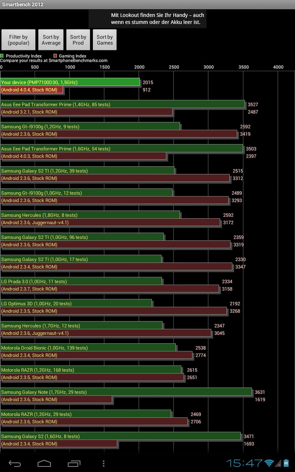
Task: Select Samsung Gt-i9100g 1,2GHz 9 tests bar
Action: tap(90, 126)
